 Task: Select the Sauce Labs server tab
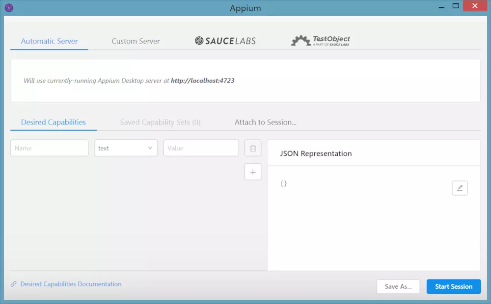pos(225,41)
